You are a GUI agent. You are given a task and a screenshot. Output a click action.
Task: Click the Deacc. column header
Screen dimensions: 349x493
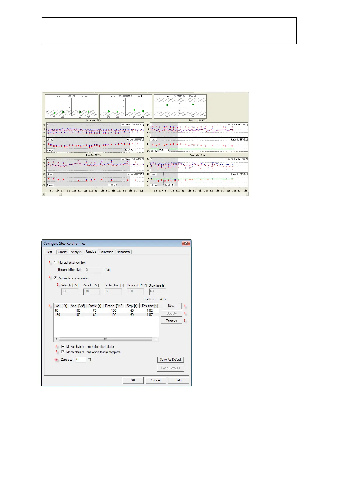(x=114, y=306)
